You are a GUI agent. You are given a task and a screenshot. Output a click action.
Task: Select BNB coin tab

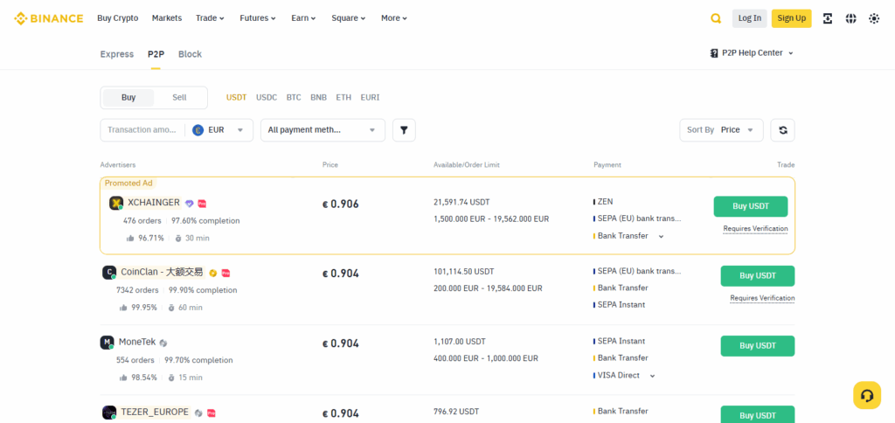[318, 98]
